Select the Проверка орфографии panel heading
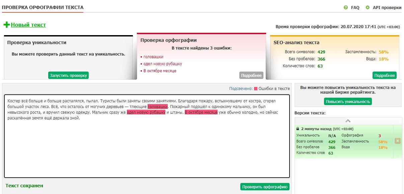 coord(168,40)
